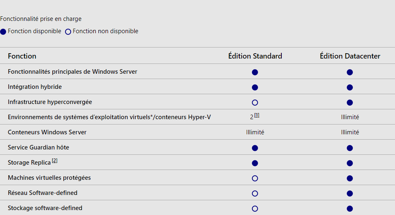Click hollow Standard circle for Machines virtuelles protégées
The width and height of the screenshot is (395, 215).
[255, 178]
